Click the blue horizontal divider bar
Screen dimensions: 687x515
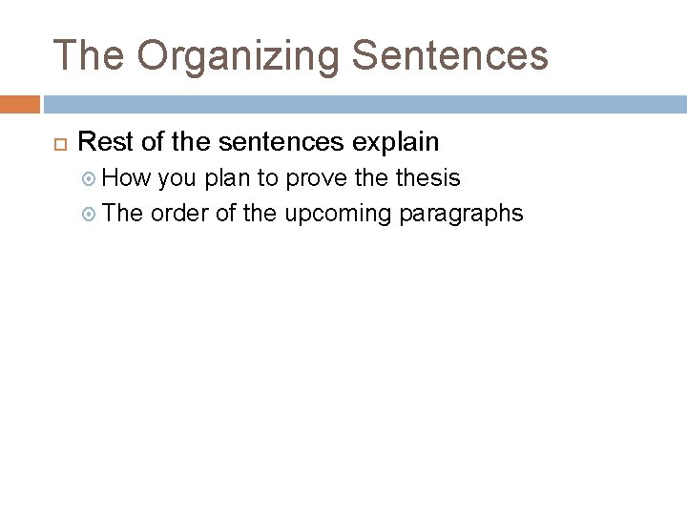click(x=364, y=103)
